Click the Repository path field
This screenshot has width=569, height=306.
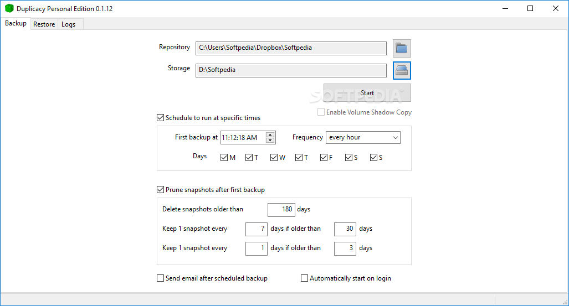click(x=291, y=48)
